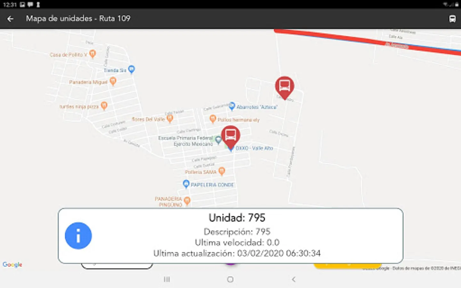Tap turtles ninja pizza pin
The width and height of the screenshot is (461, 288).
pos(104,106)
